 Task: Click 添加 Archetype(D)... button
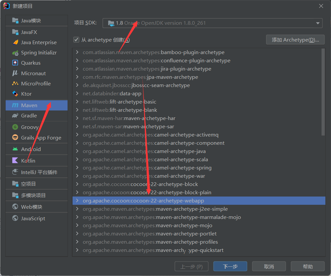tap(295, 40)
